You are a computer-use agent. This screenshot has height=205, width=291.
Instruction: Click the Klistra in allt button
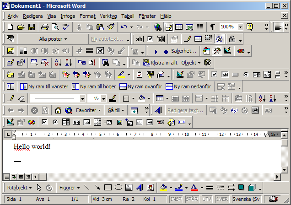[160, 63]
